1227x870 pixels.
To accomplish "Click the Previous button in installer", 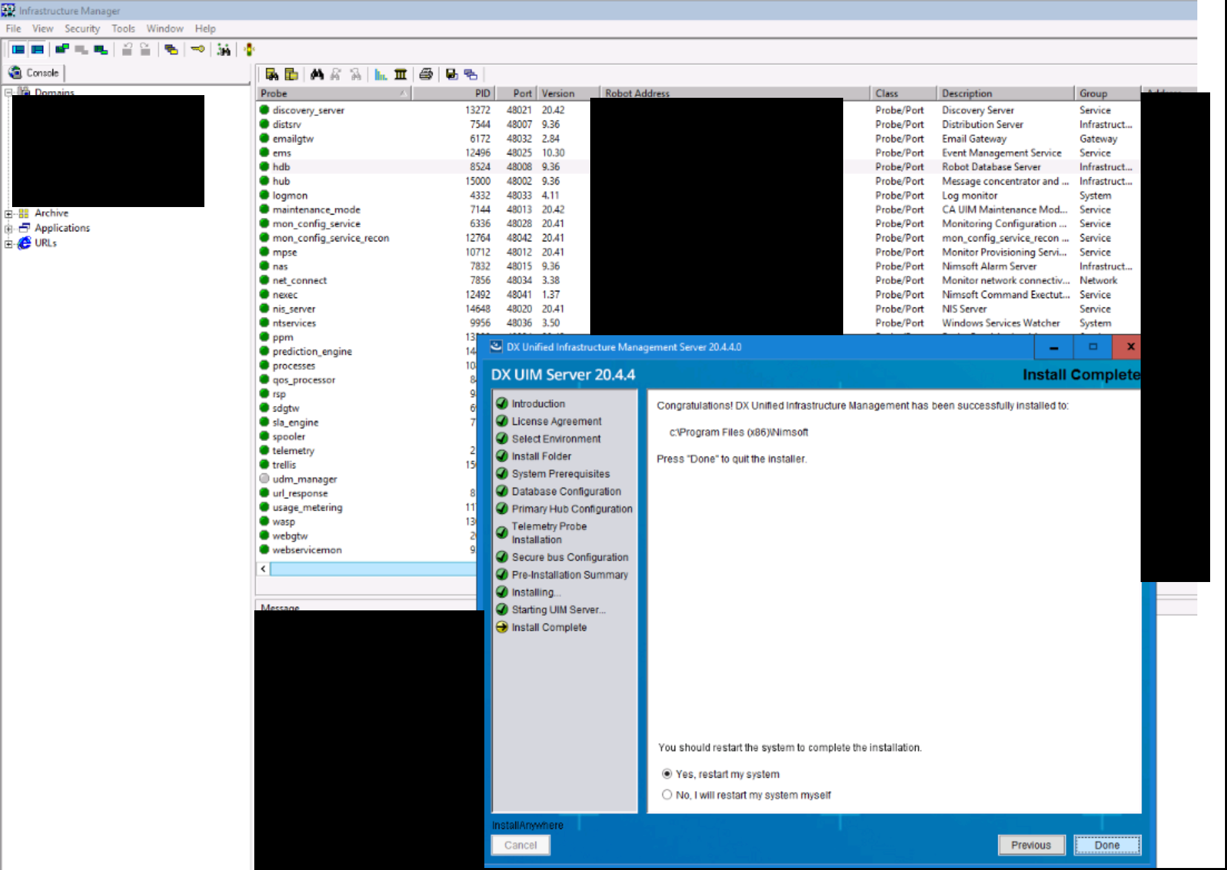I will (1031, 845).
